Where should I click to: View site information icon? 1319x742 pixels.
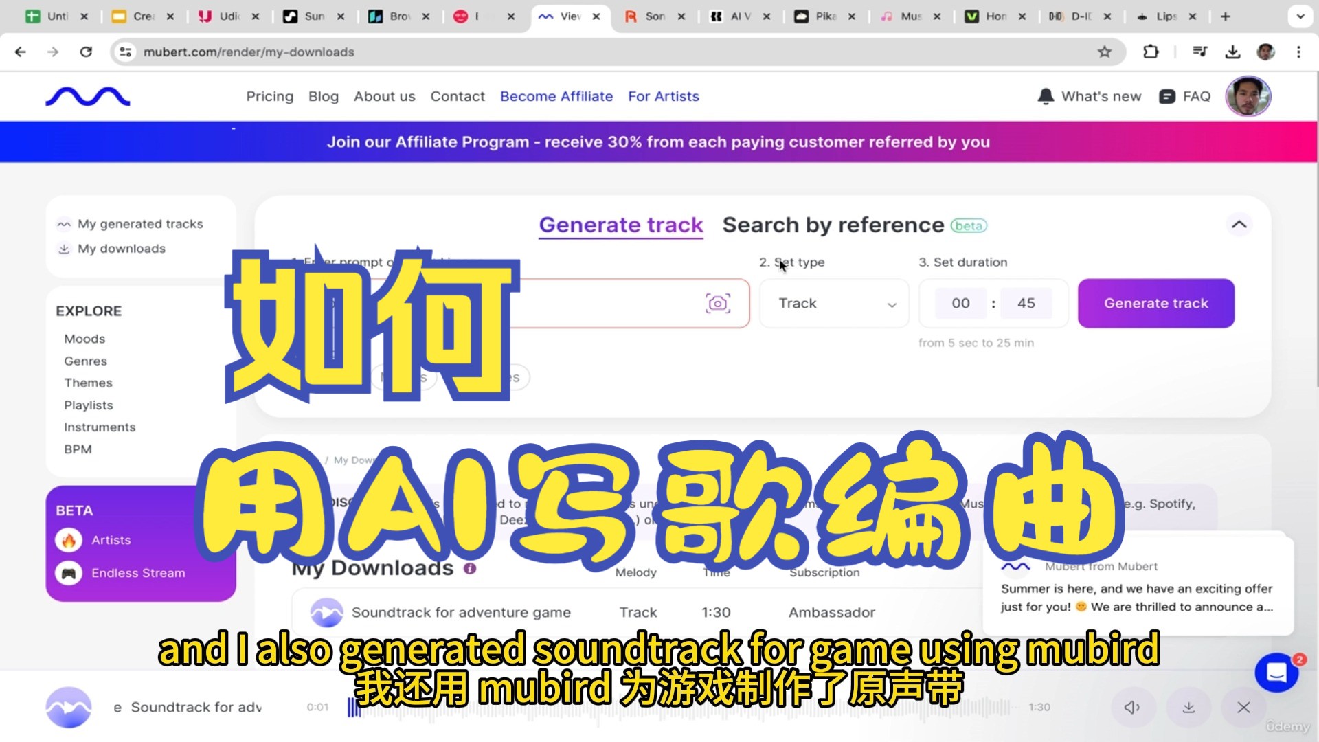[125, 52]
